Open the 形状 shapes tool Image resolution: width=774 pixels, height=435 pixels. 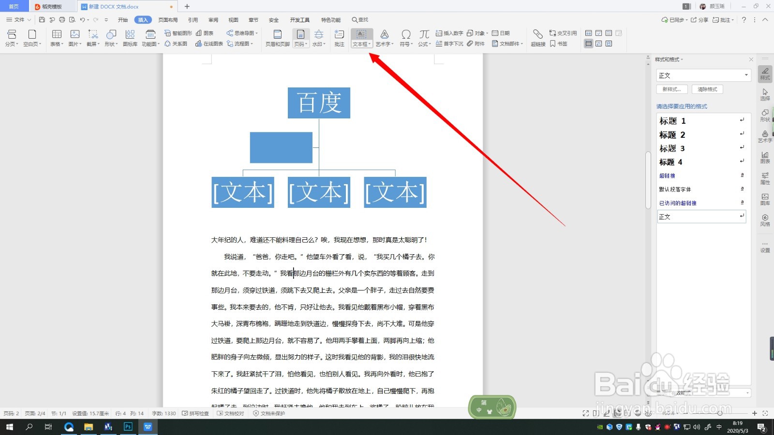pos(111,38)
